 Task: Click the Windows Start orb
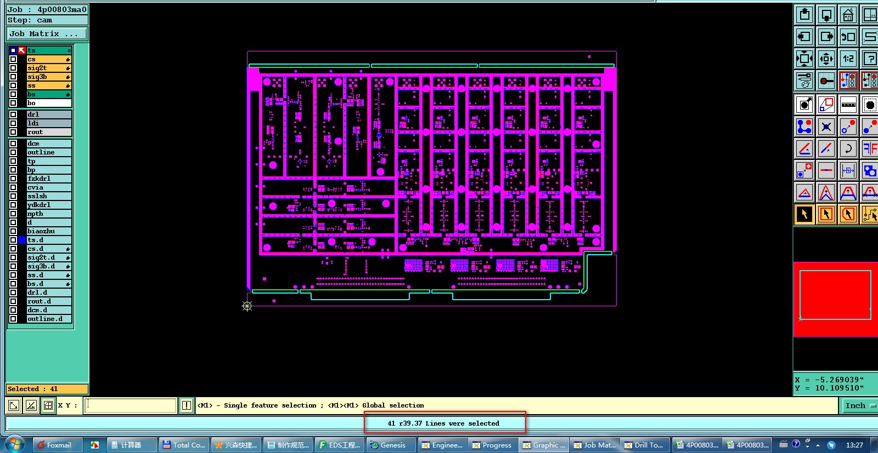coord(14,444)
